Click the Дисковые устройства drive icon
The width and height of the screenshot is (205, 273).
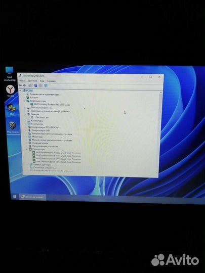[28, 108]
